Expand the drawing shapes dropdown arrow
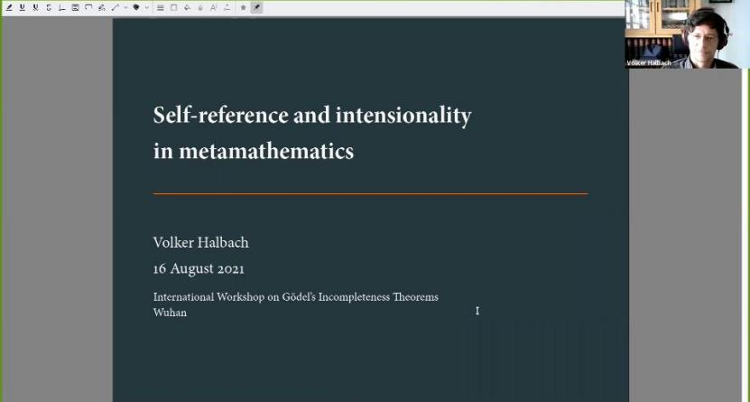Screen dimensions: 750x402 point(125,7)
